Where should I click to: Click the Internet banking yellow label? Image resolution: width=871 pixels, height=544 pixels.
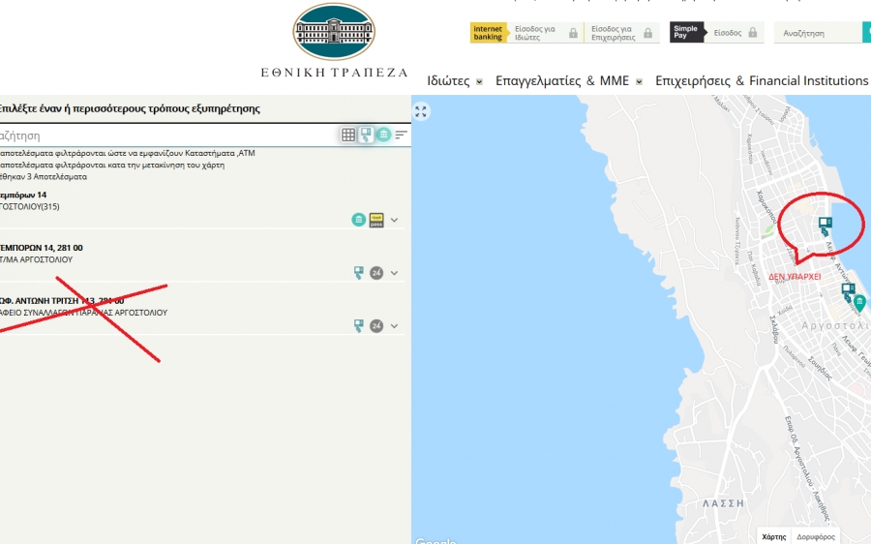coord(489,33)
